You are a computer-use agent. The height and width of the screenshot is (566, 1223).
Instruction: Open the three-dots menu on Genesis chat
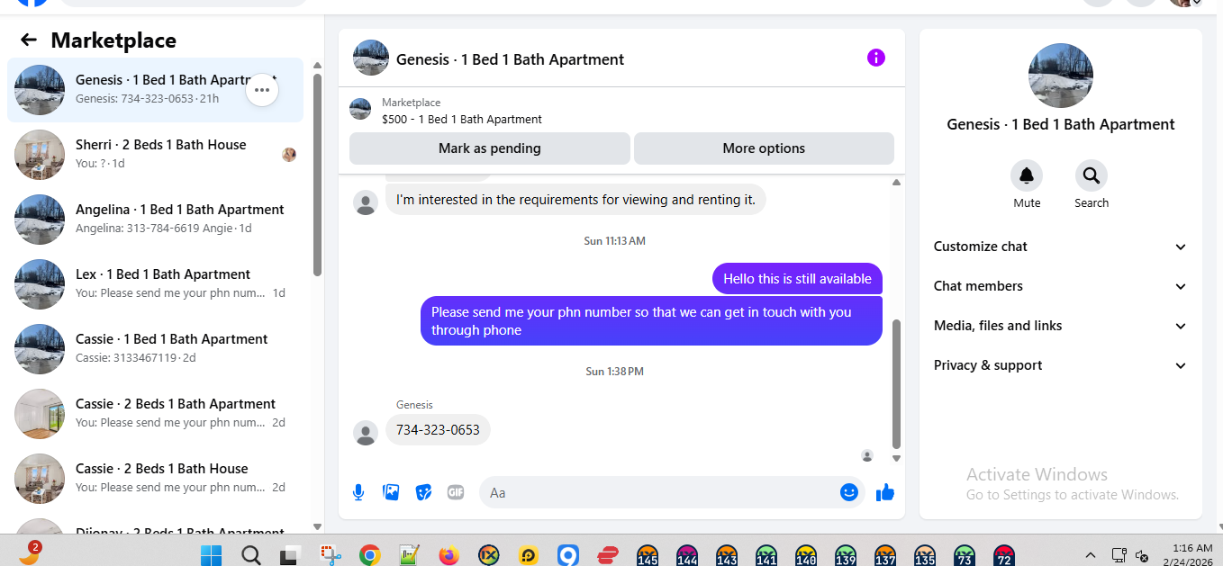coord(262,90)
